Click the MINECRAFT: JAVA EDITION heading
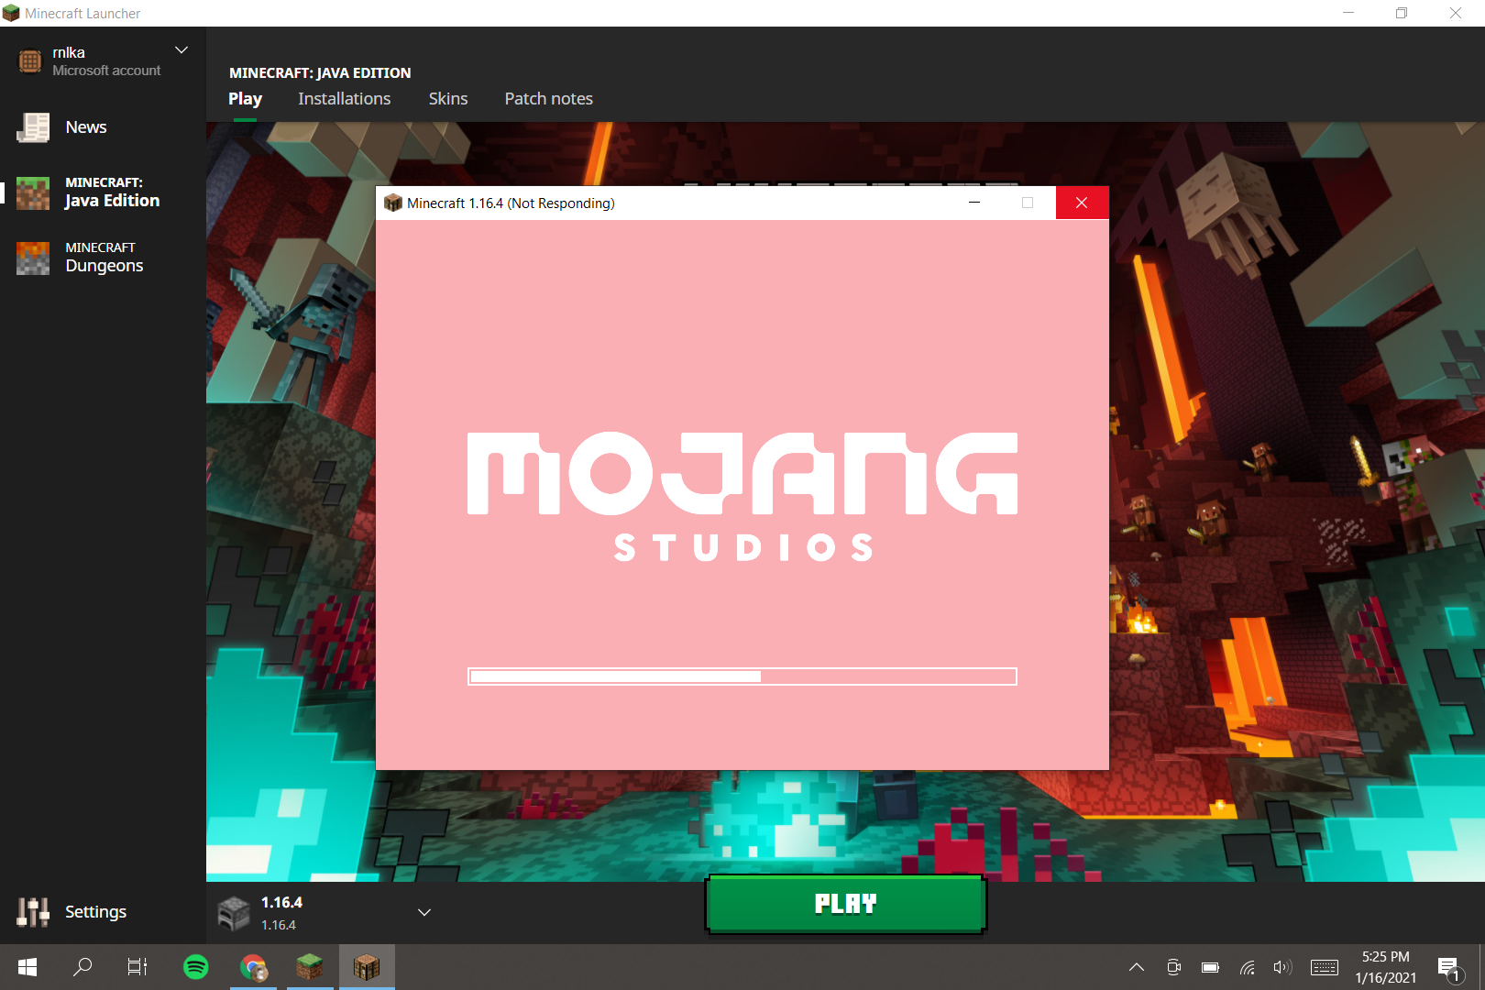This screenshot has width=1485, height=990. click(x=320, y=73)
